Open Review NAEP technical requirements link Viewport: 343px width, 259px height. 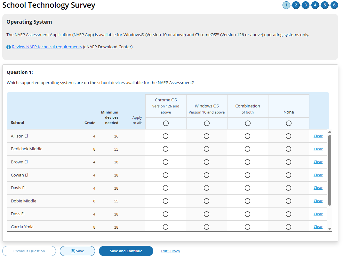tap(47, 47)
